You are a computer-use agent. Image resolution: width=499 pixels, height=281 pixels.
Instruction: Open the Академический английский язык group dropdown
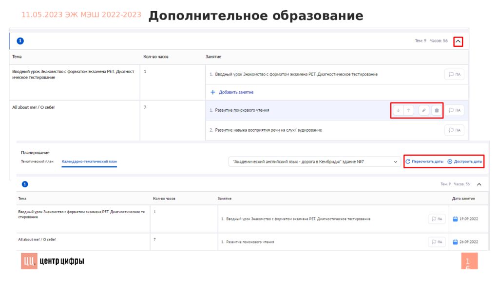315,161
